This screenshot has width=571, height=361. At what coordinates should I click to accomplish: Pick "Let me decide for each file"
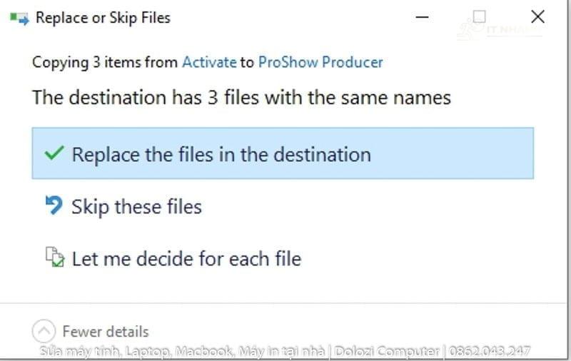coord(186,258)
